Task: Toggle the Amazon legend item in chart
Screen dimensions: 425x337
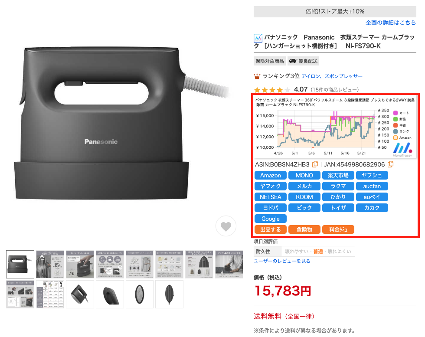Action: (x=402, y=138)
